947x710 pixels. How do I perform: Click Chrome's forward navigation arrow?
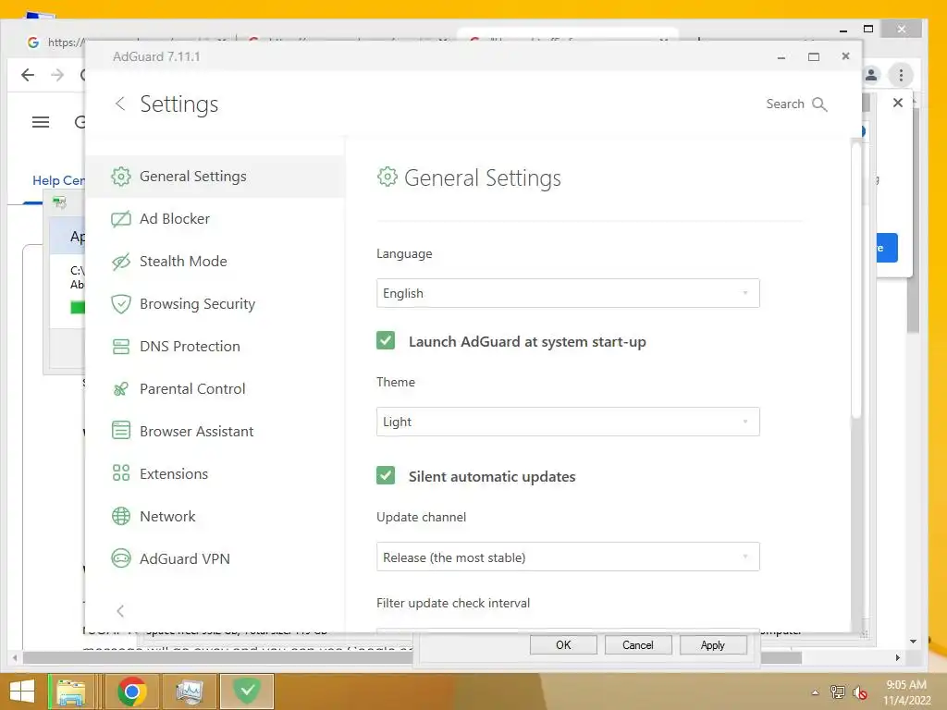[57, 75]
